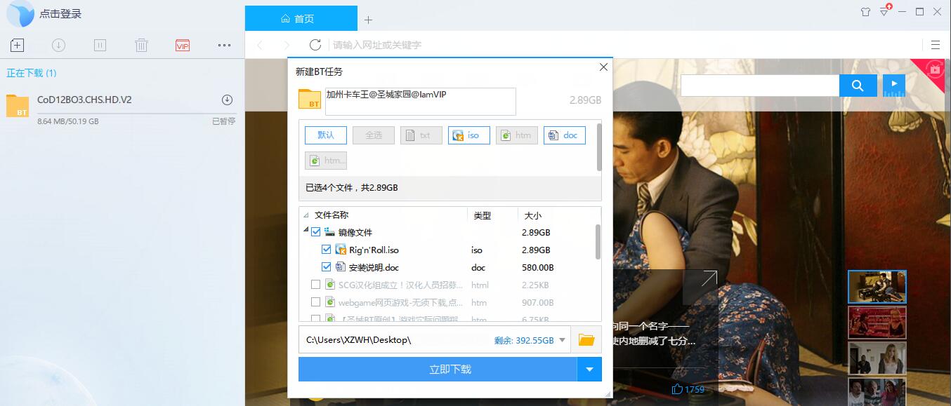Open a new tab with plus button

tap(368, 20)
